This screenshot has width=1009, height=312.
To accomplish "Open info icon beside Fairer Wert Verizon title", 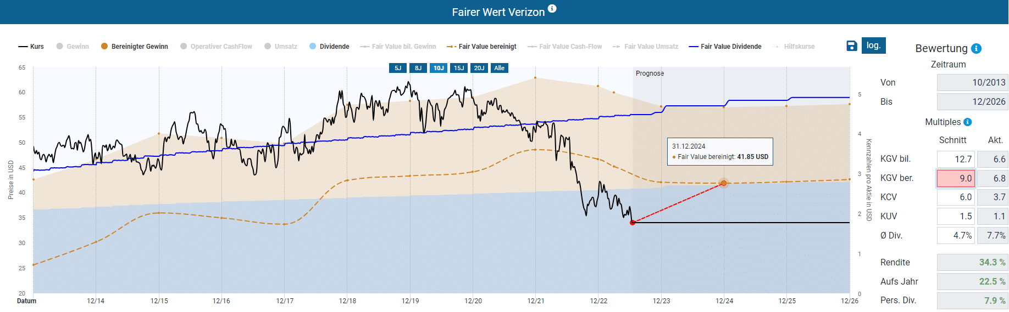I will (552, 9).
